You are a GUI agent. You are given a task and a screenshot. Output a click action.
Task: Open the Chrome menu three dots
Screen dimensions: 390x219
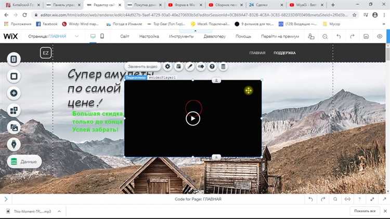click(x=384, y=15)
